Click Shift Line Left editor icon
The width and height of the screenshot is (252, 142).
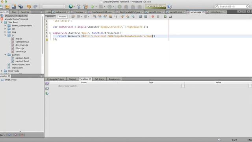pyautogui.click(x=140, y=17)
